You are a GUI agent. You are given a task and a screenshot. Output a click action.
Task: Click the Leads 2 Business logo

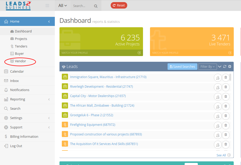pyautogui.click(x=18, y=6)
